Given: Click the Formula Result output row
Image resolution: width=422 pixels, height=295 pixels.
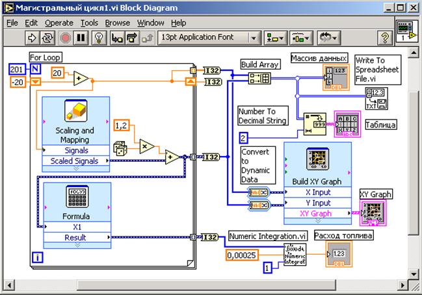Looking at the screenshot, I should [x=77, y=237].
